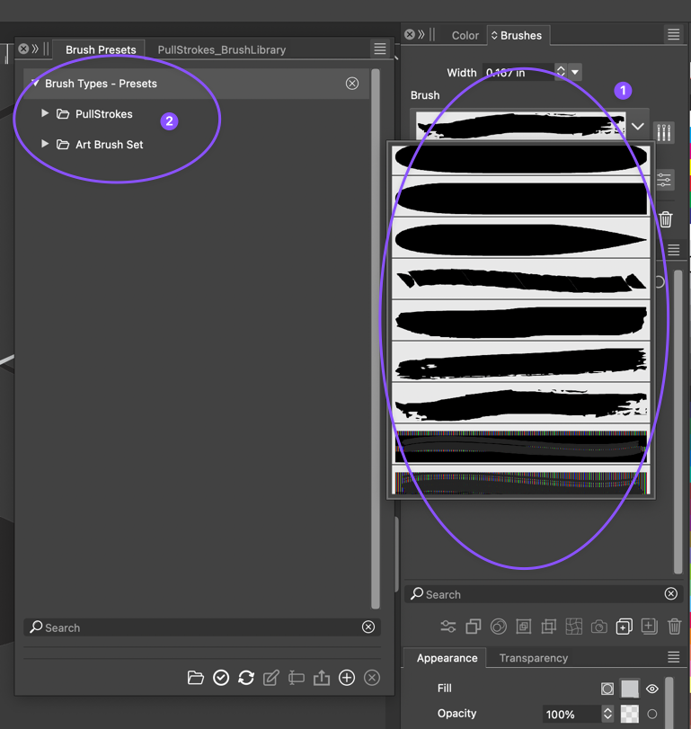This screenshot has height=729, width=691.
Task: Click the checkmark circle icon in Brush Presets
Action: tap(221, 678)
